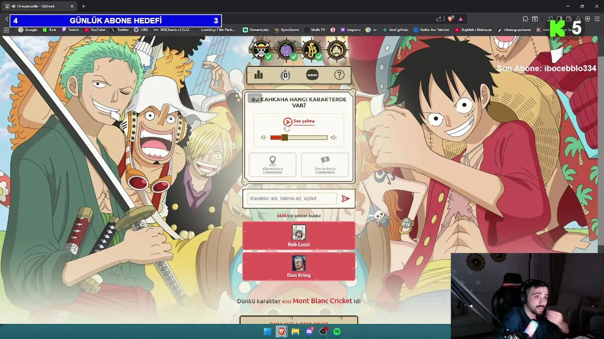Screen dimensions: 604x339
Task: Click the '5836 kişi çoktan buldu!' text
Action: (299, 216)
